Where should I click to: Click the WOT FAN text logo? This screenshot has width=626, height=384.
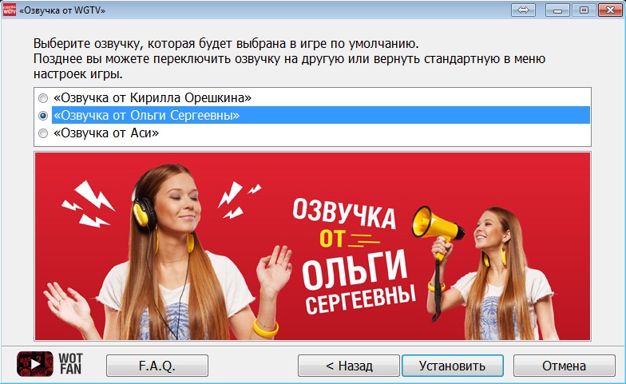point(70,364)
